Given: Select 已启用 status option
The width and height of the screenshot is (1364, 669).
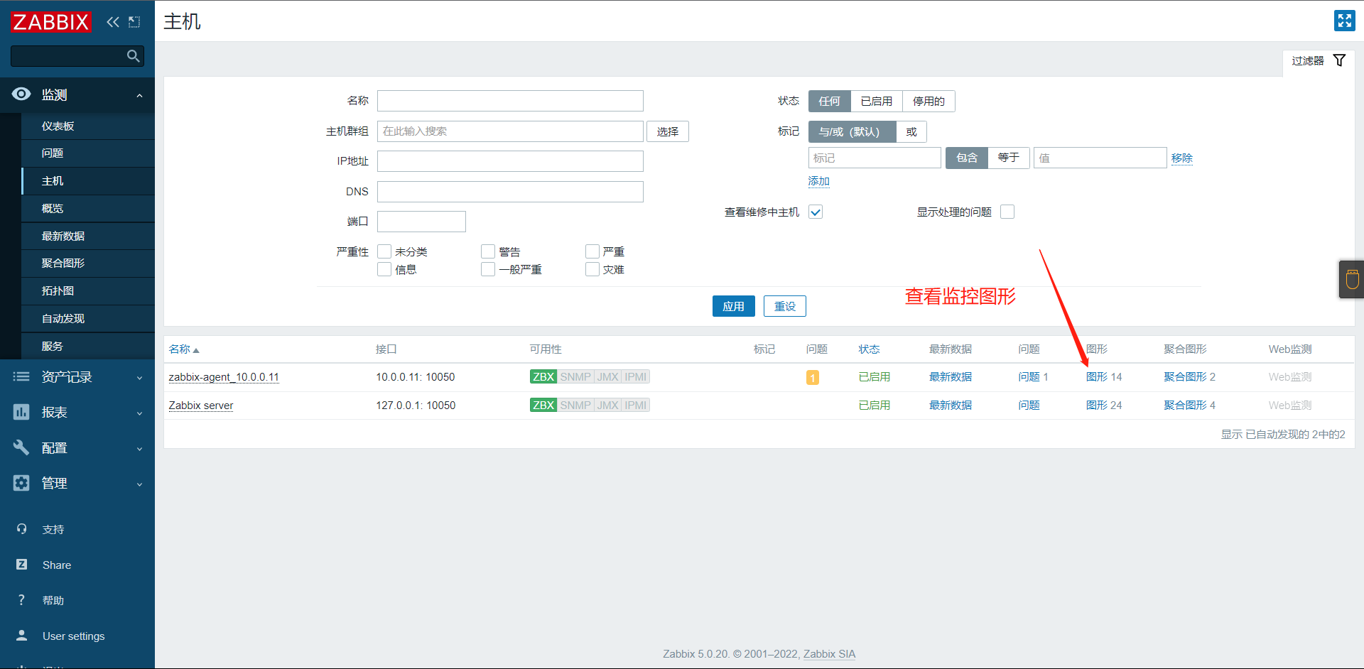Looking at the screenshot, I should tap(876, 102).
